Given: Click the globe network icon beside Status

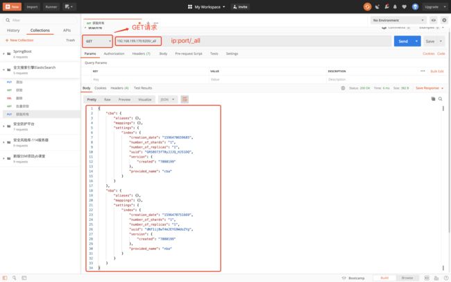Looking at the screenshot, I should 343,88.
